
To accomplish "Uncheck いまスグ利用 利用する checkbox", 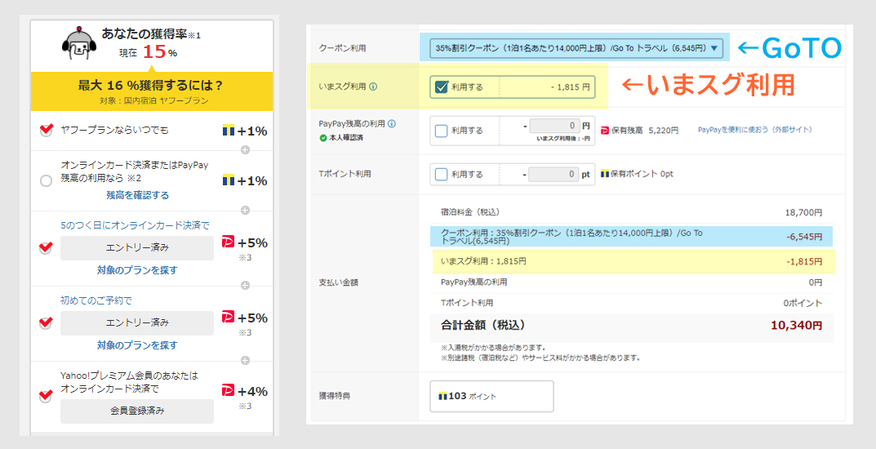I will (442, 87).
